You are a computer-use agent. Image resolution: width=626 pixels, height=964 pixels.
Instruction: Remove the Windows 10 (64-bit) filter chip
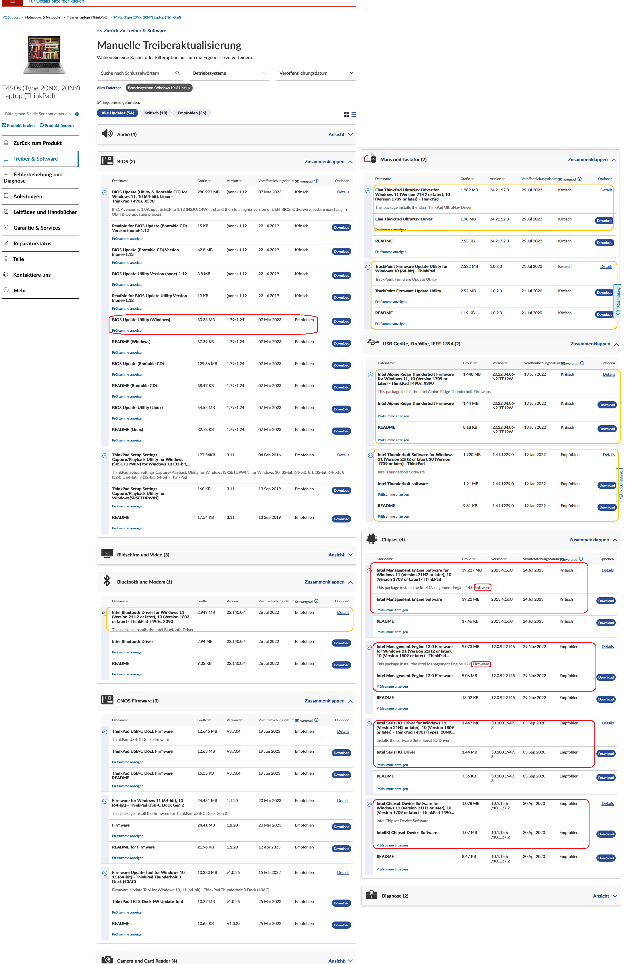click(189, 88)
